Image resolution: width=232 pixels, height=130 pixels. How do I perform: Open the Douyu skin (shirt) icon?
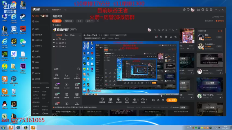click(x=203, y=10)
